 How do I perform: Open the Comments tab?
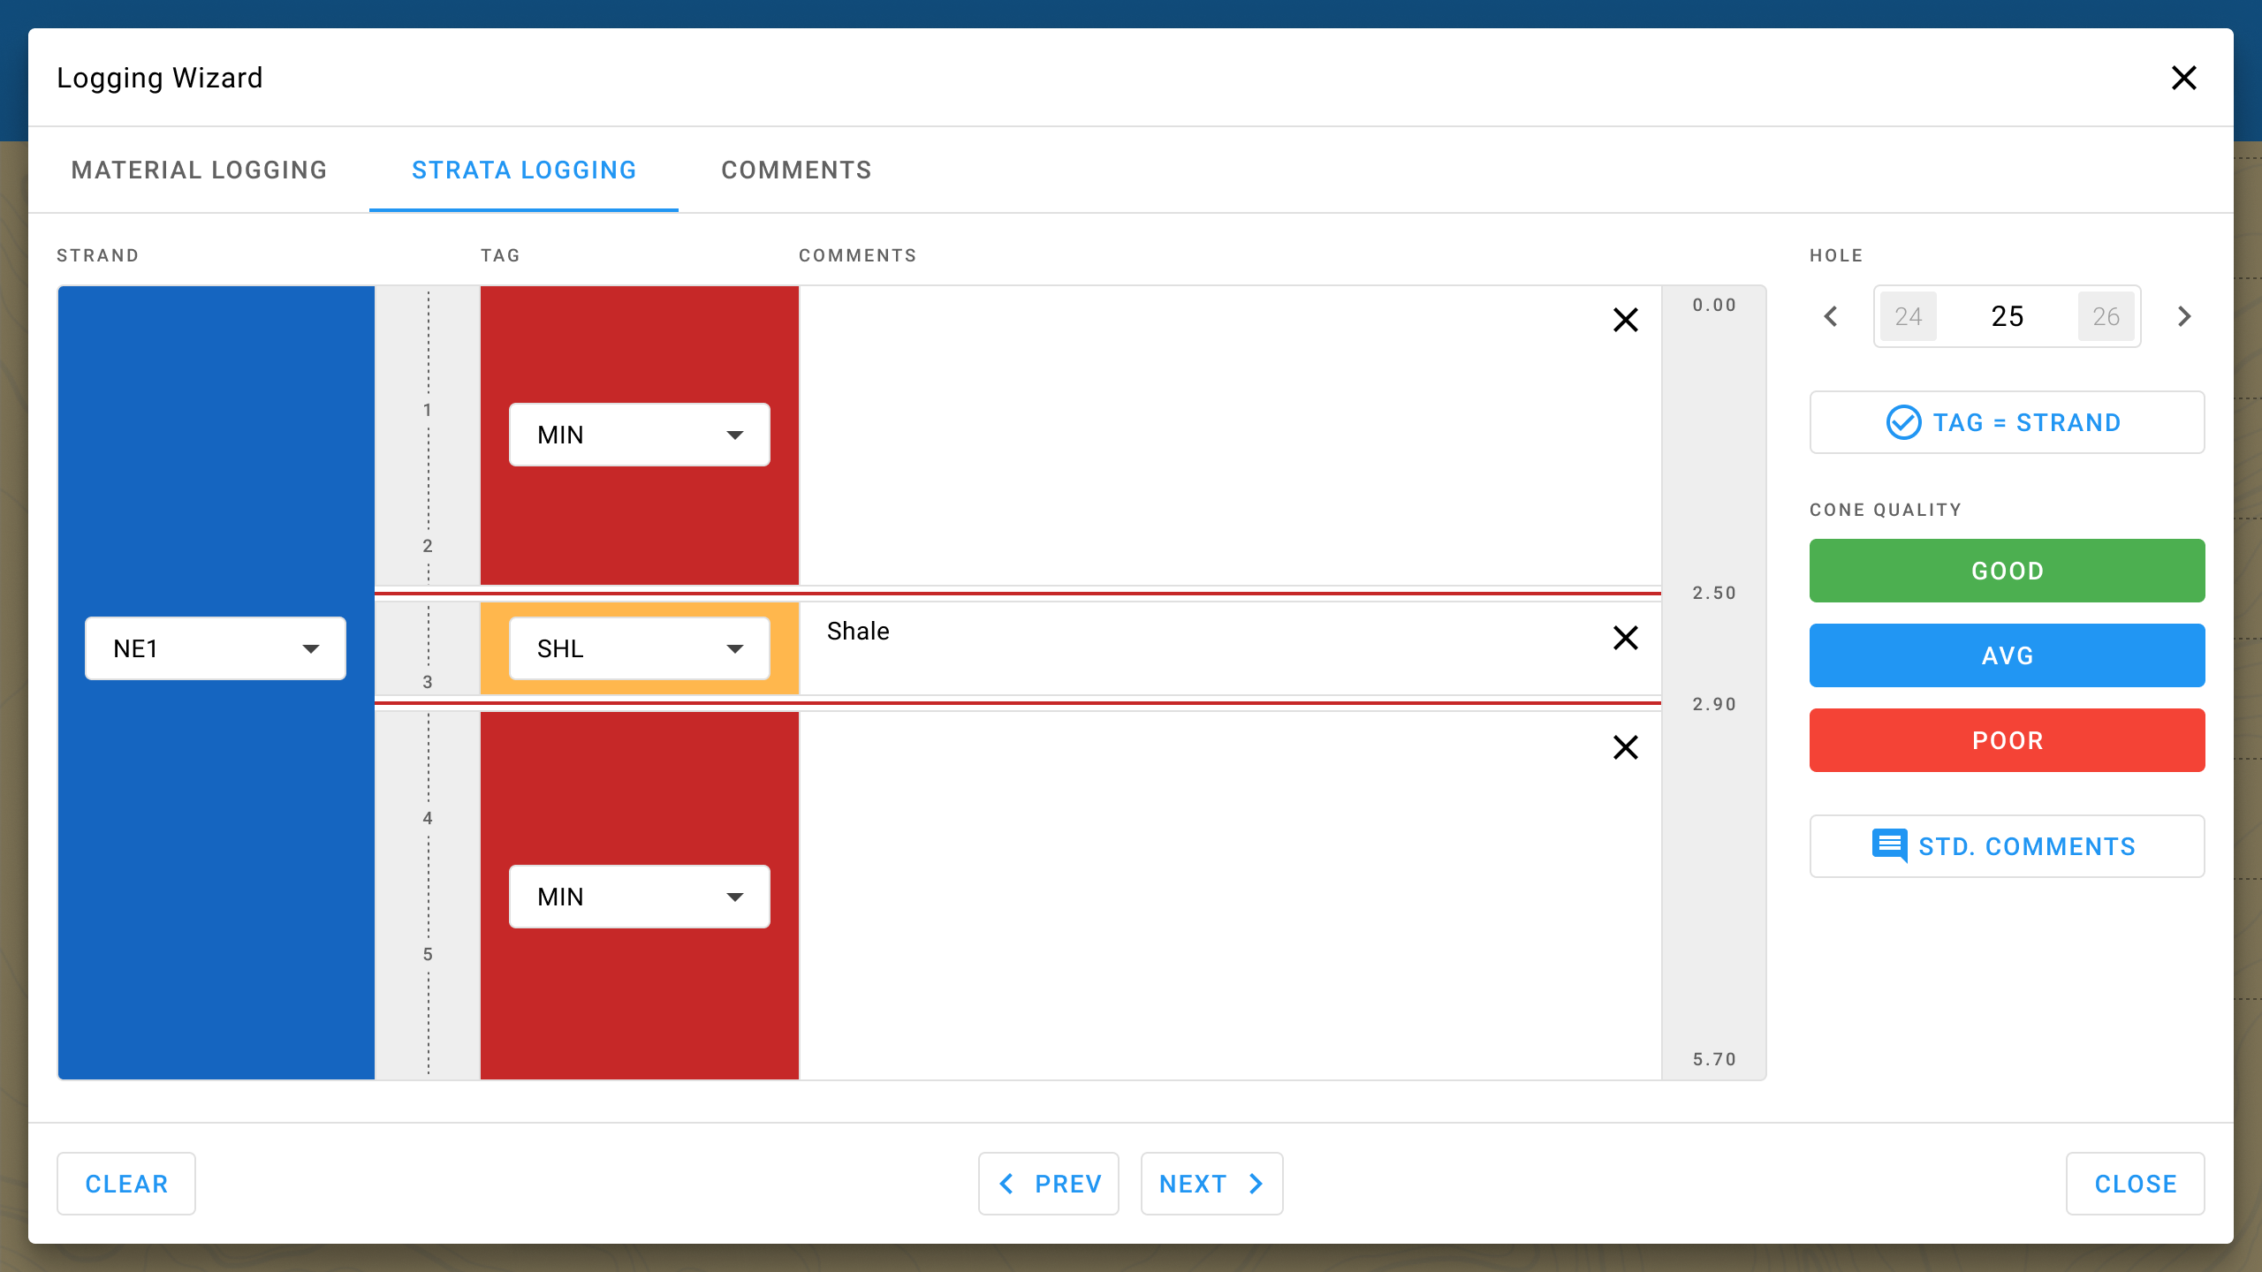click(x=796, y=170)
